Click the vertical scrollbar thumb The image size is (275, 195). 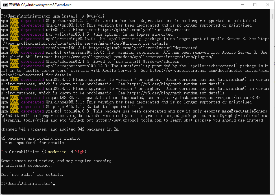(272, 16)
